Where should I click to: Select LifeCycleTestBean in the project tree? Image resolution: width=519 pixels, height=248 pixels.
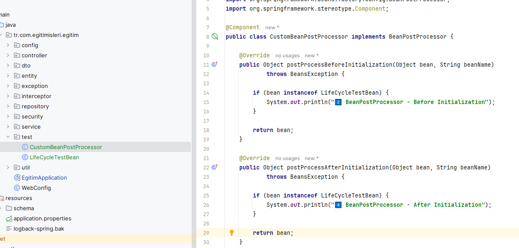(x=55, y=157)
